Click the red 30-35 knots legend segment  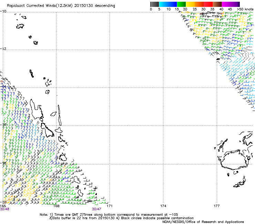click(x=208, y=4)
